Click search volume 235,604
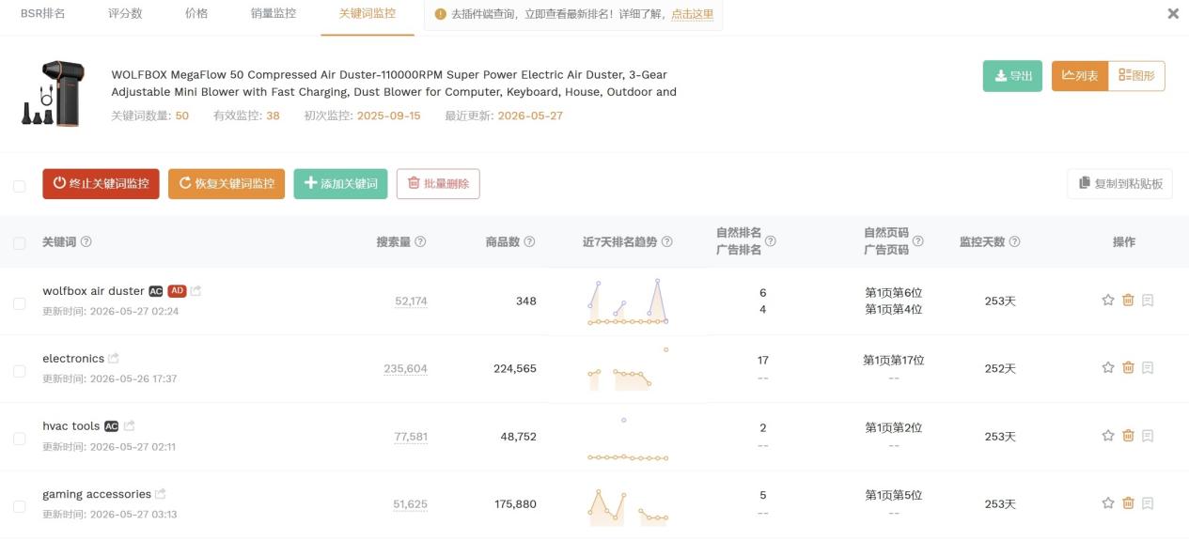1189x540 pixels. 405,369
